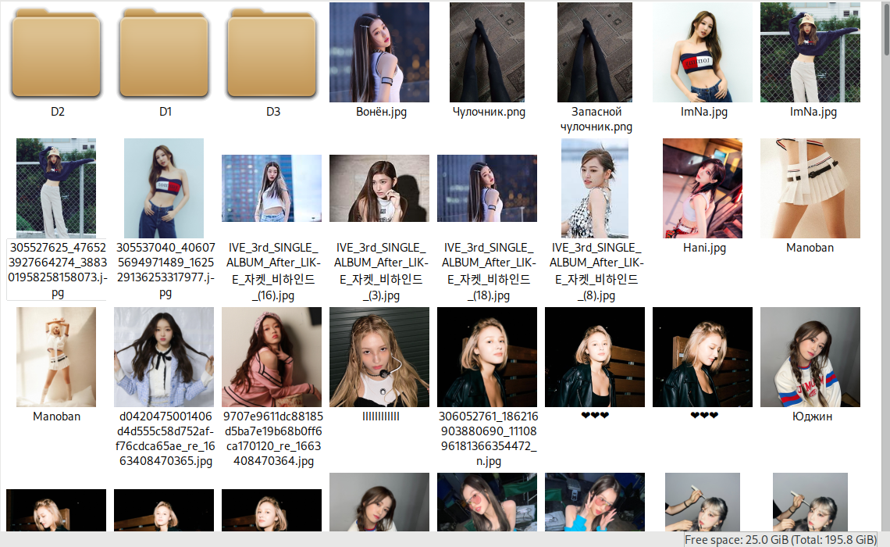Select the IVE_3rd_SINGLE file ending in (3).jpg

[x=379, y=188]
